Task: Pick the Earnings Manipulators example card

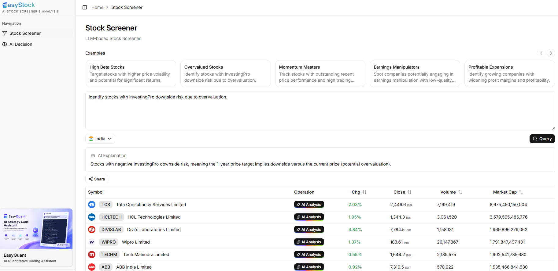Action: [x=415, y=73]
